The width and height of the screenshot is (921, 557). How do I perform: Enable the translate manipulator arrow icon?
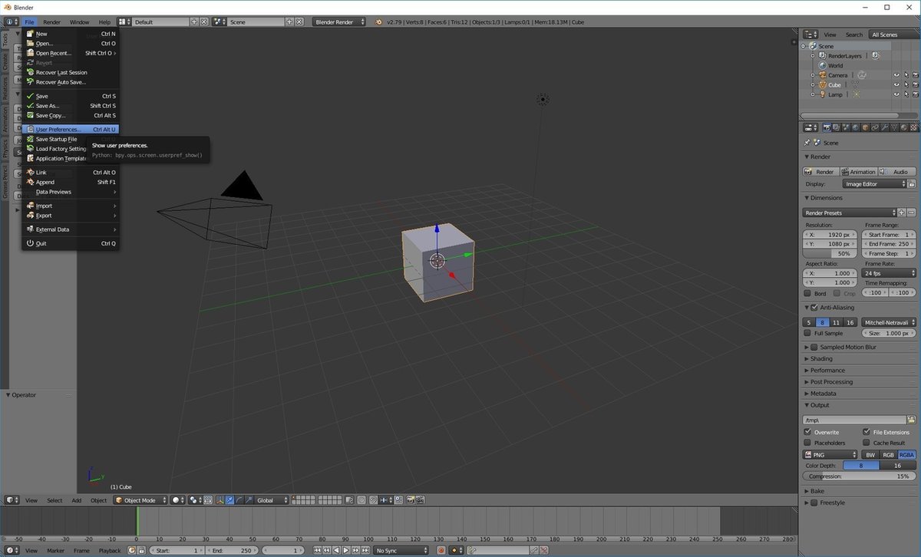coord(229,500)
